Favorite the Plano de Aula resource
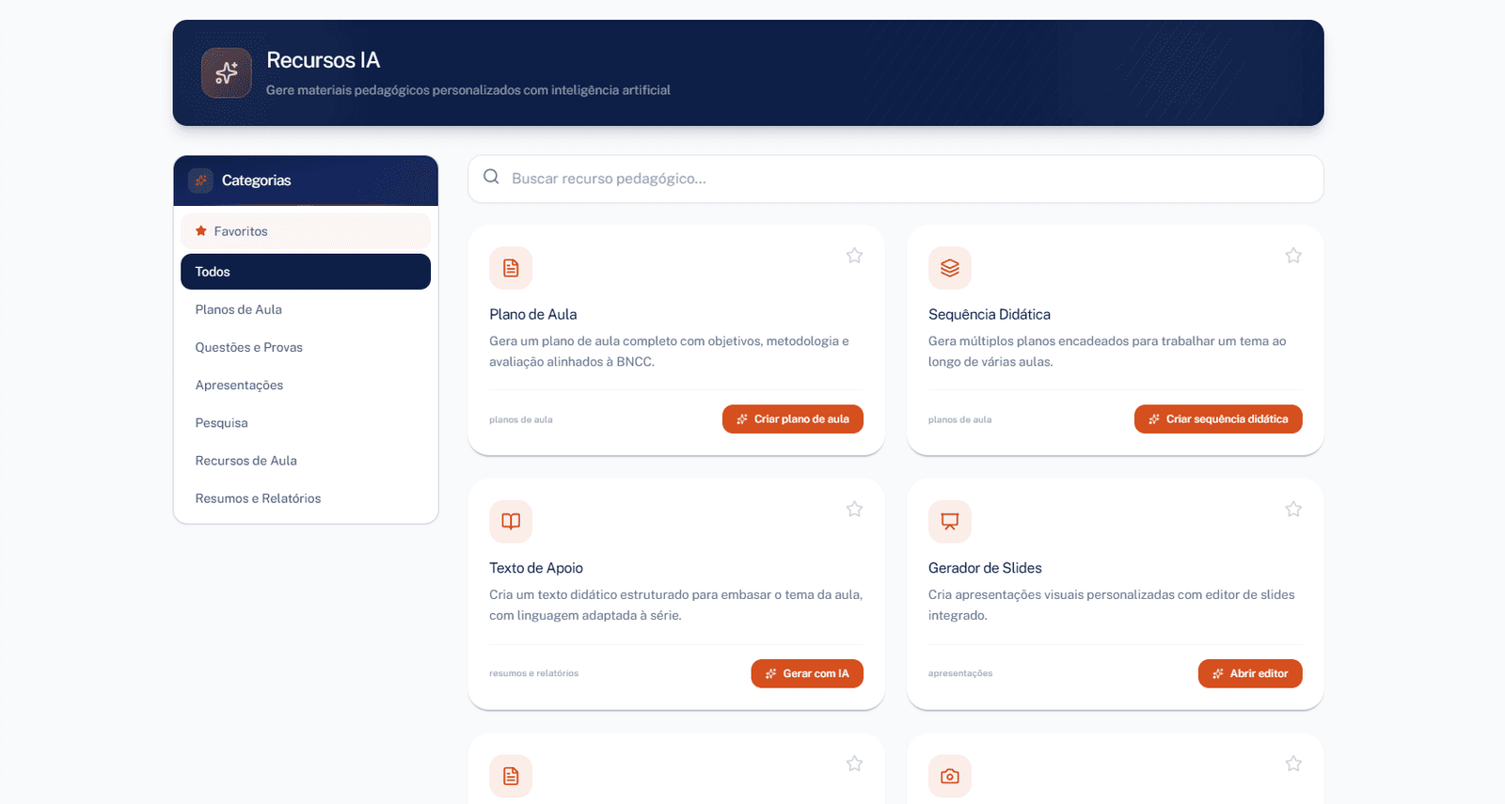This screenshot has height=804, width=1505. pos(854,256)
